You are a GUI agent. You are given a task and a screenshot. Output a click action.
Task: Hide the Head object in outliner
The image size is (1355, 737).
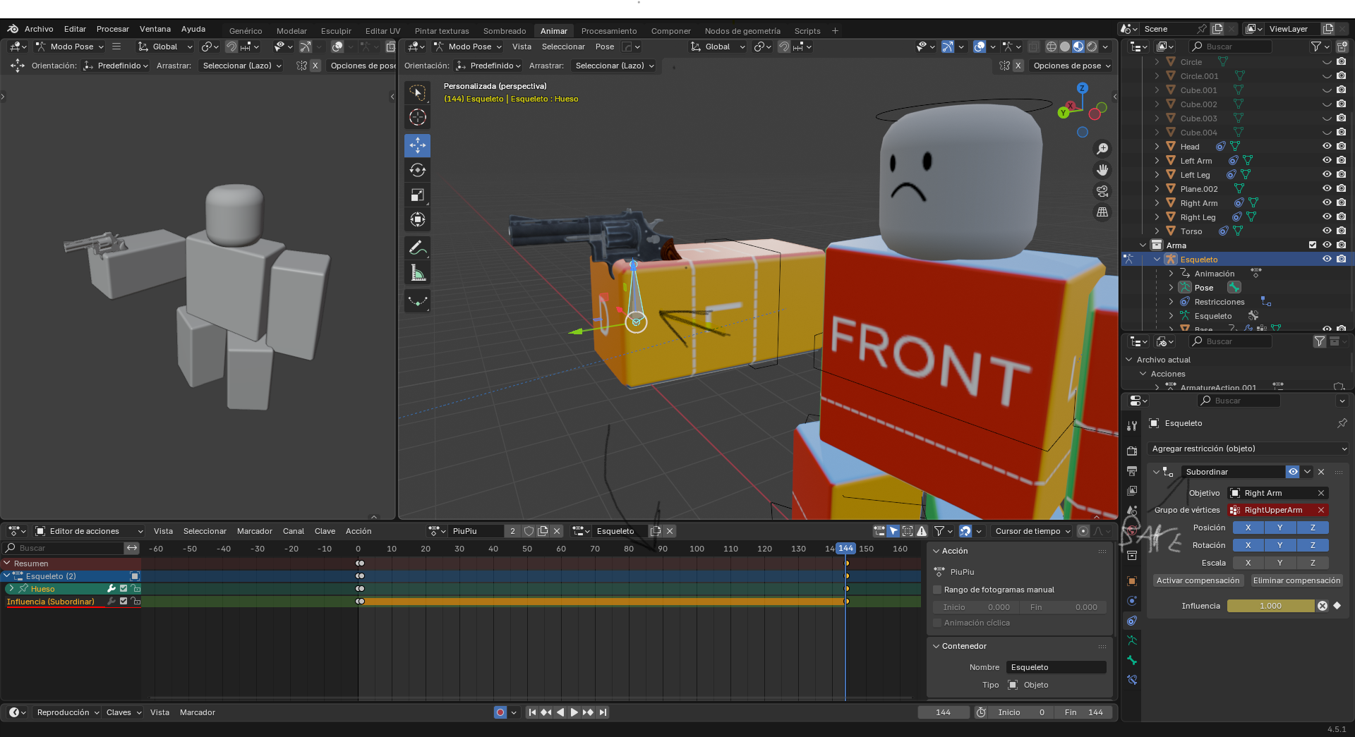(1327, 146)
